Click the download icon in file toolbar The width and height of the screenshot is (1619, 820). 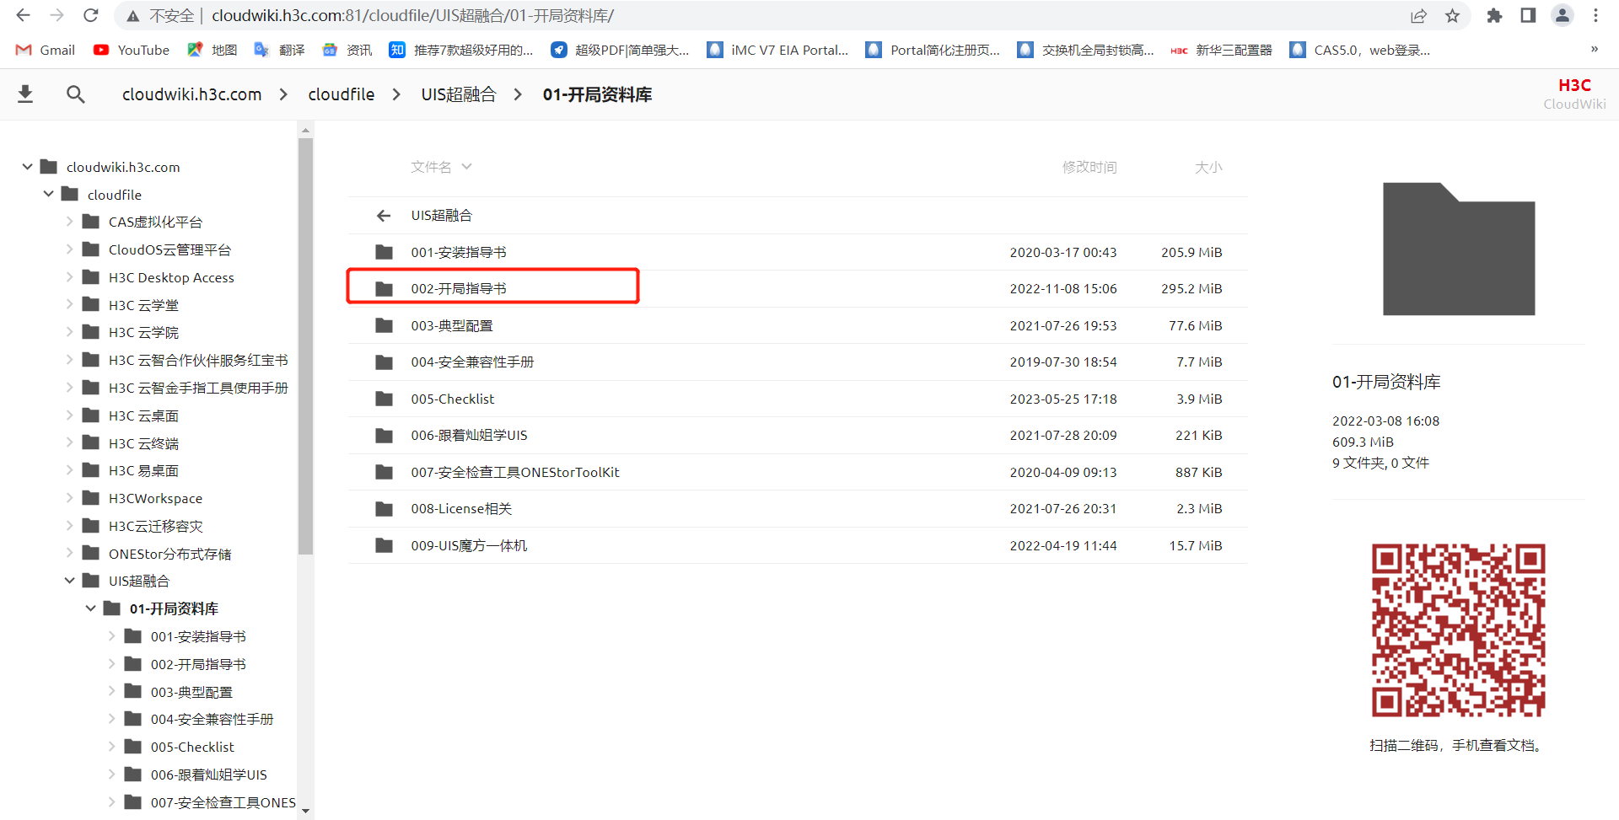pos(25,94)
